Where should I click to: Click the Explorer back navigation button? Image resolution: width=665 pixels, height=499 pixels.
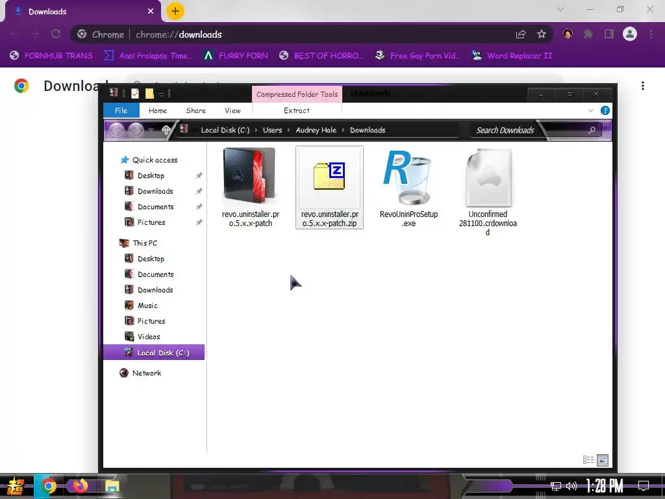[116, 130]
